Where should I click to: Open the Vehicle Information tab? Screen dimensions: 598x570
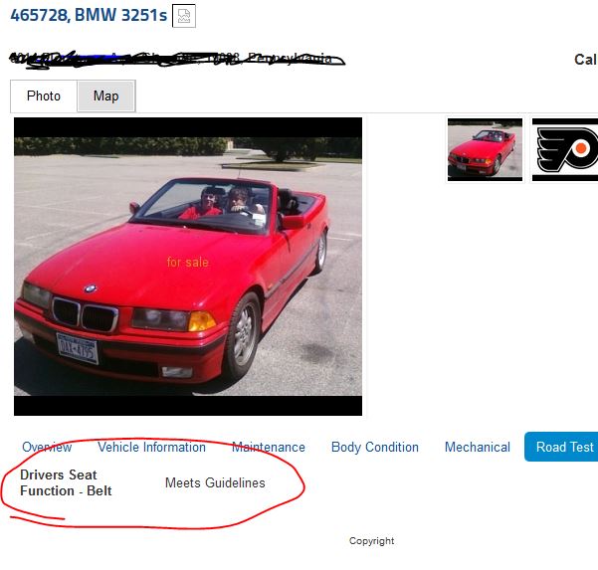(x=152, y=447)
